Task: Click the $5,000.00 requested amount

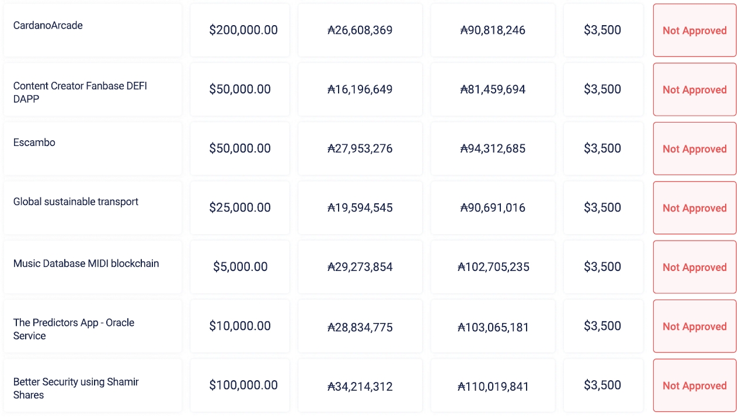Action: pos(240,267)
